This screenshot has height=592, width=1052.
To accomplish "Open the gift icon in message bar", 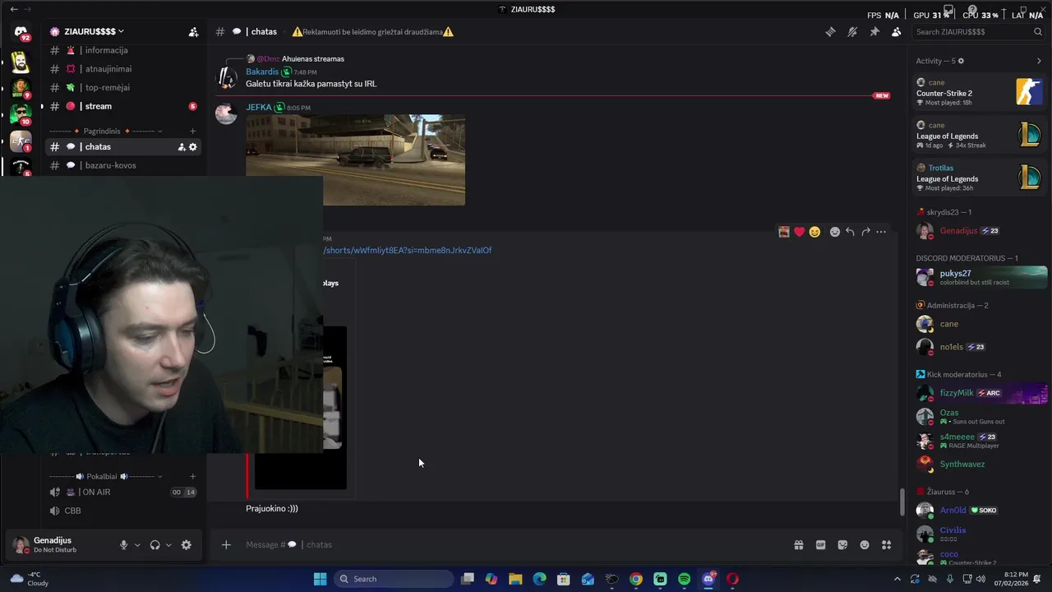I will (x=798, y=544).
